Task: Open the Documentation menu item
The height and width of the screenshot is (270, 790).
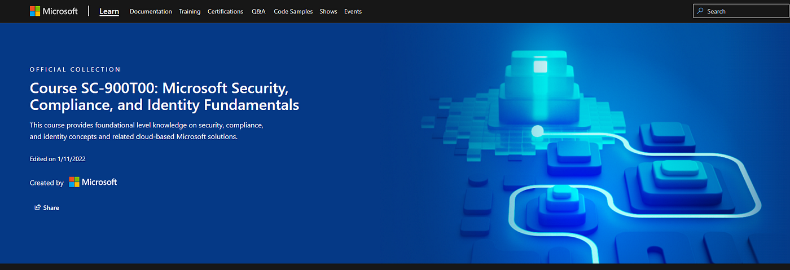Action: coord(151,11)
